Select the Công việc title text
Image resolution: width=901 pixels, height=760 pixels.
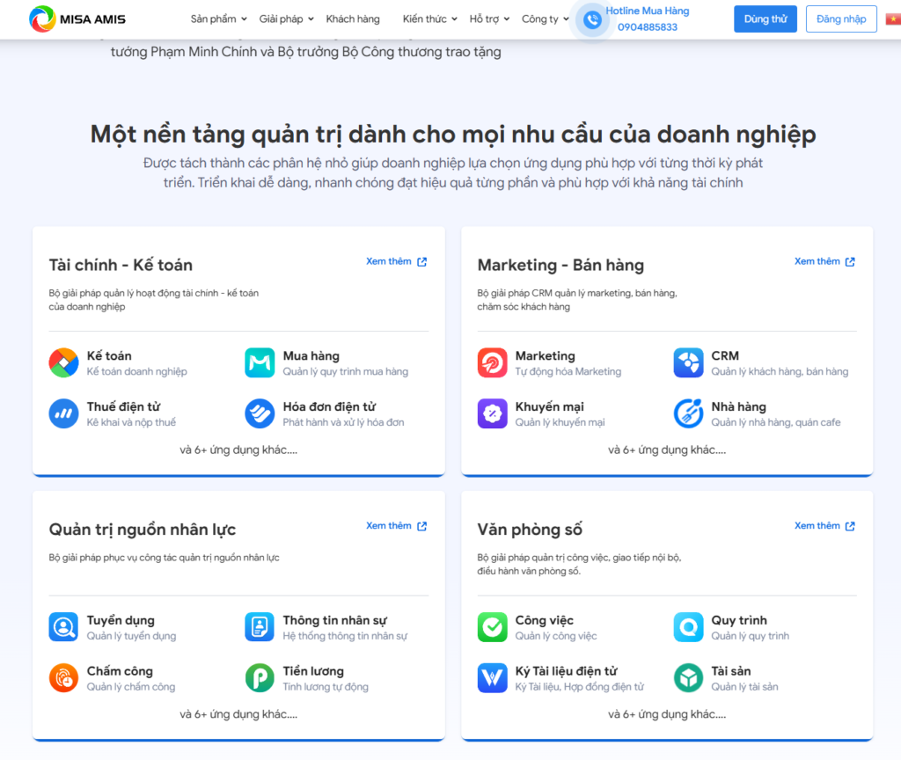pyautogui.click(x=545, y=620)
